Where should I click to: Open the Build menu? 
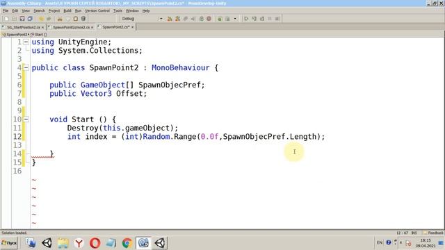[x=67, y=11]
